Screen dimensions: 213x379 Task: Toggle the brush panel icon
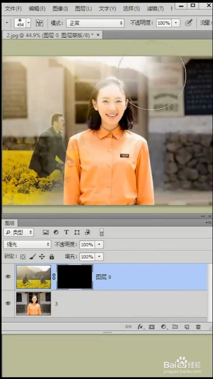pyautogui.click(x=39, y=23)
